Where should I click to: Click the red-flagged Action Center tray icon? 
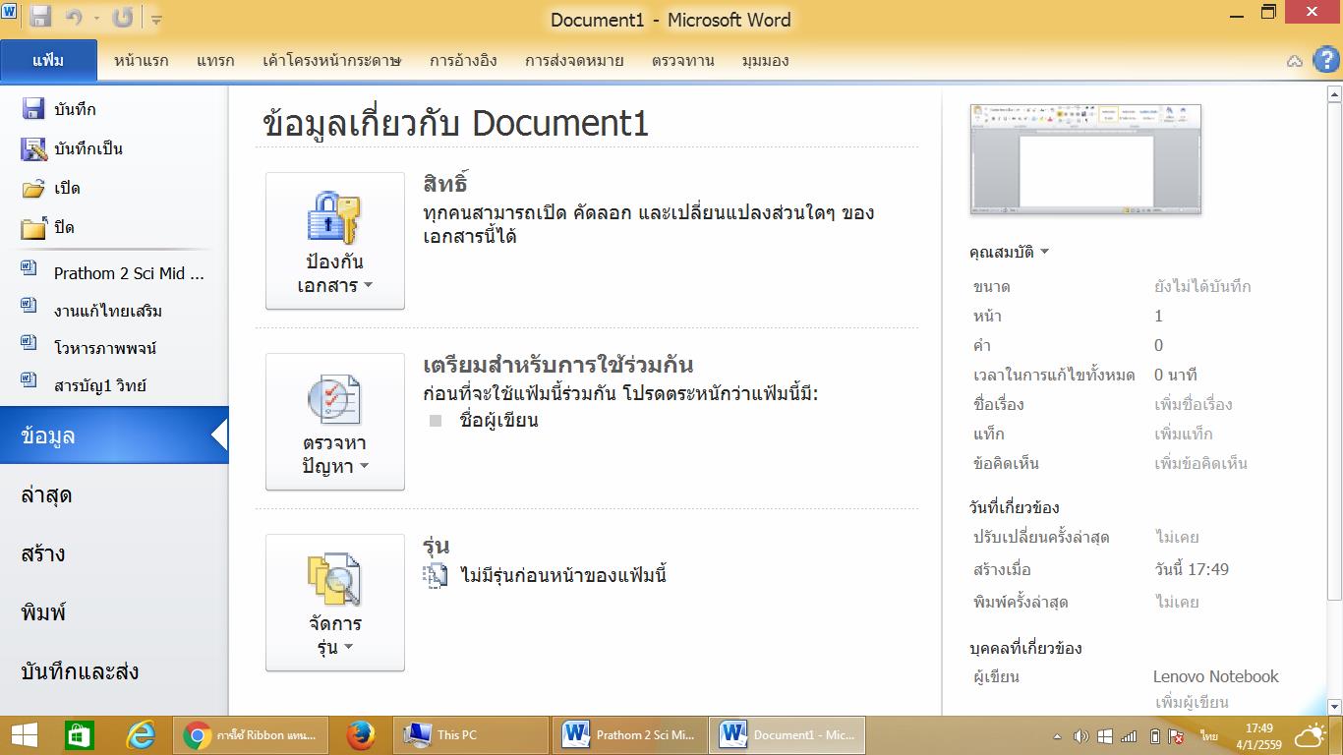coord(1177,735)
